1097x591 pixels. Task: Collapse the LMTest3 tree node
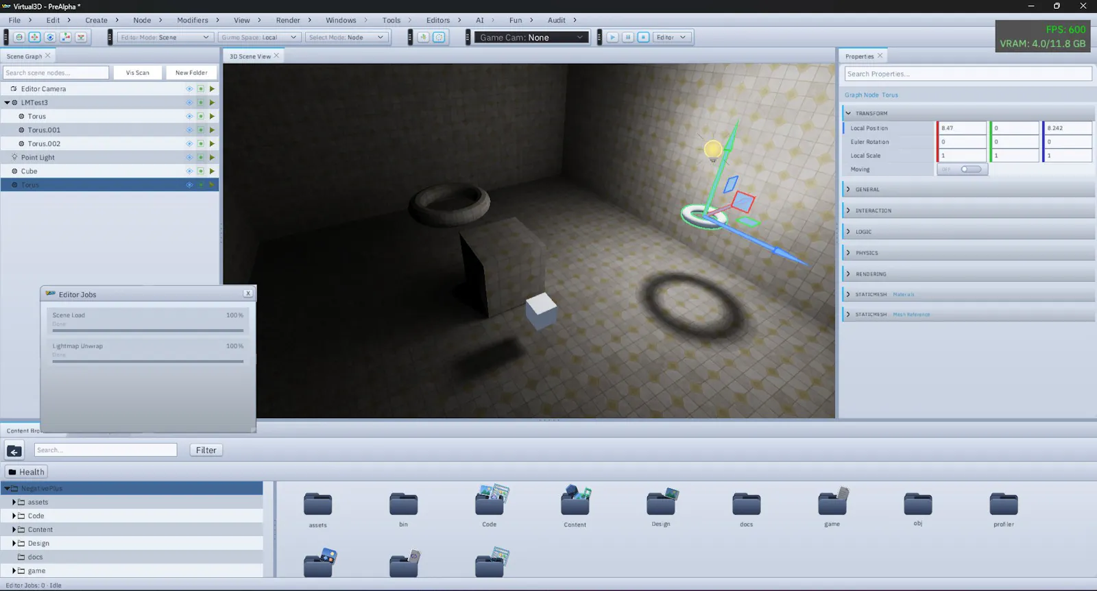click(x=7, y=102)
